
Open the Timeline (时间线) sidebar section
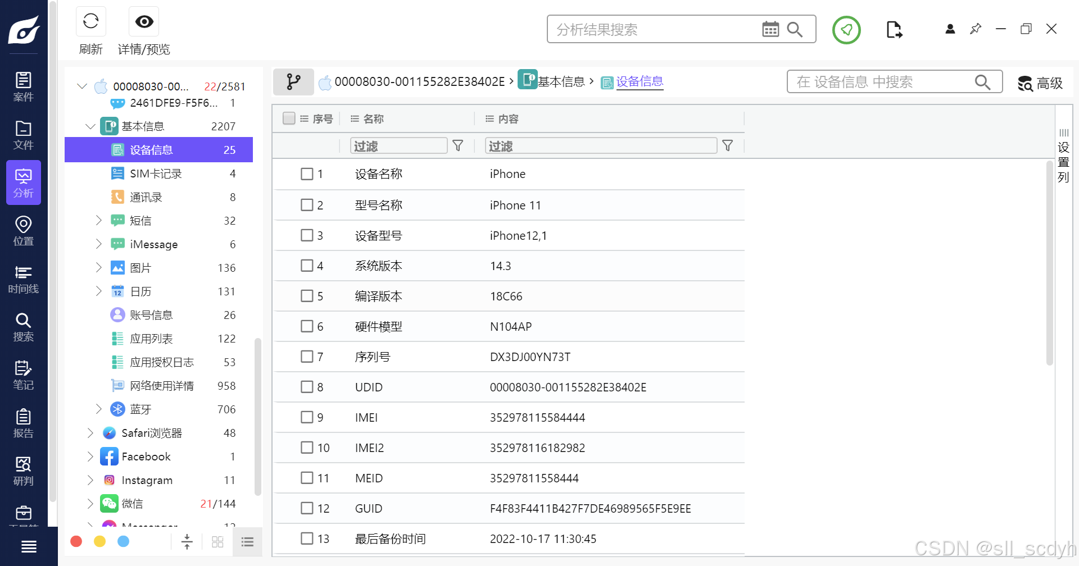click(x=24, y=279)
